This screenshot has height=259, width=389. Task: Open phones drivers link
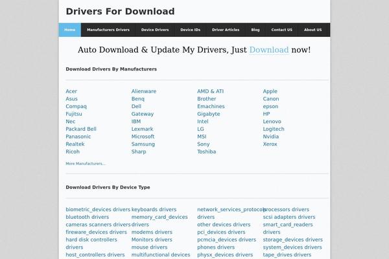click(216, 247)
